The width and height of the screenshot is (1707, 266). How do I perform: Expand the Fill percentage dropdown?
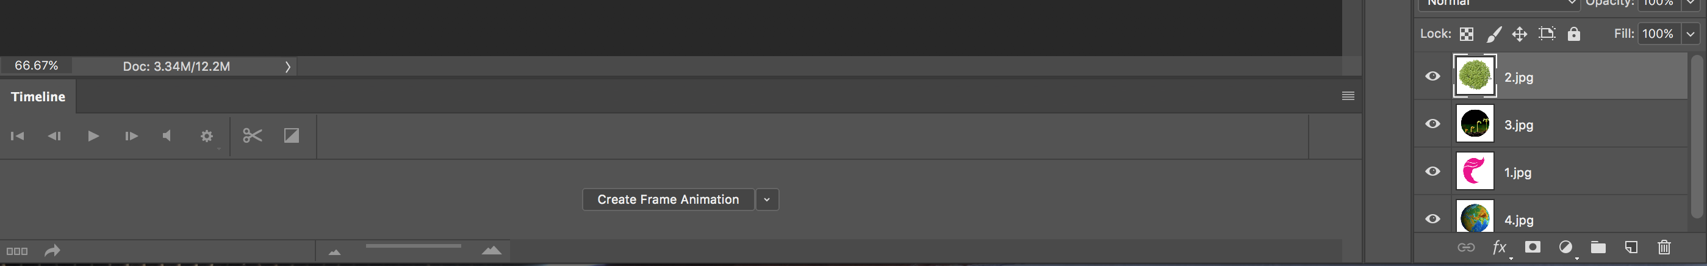coord(1691,34)
